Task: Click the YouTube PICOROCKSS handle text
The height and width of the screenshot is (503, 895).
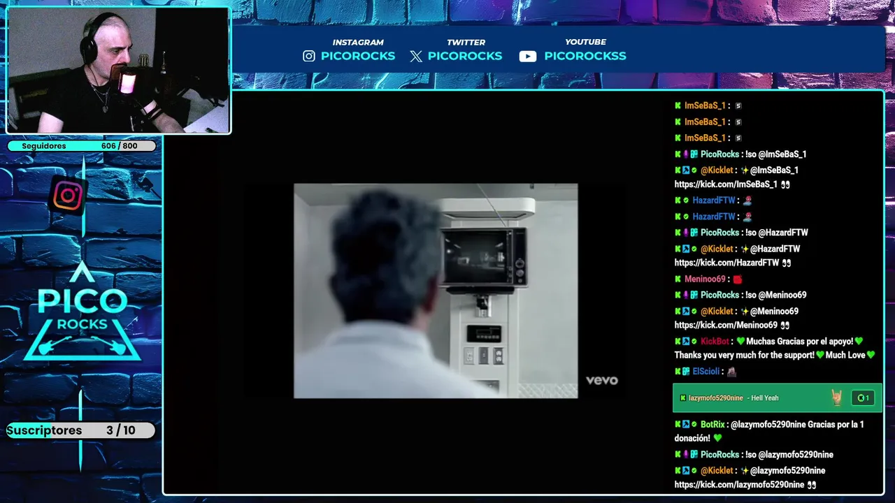Action: tap(585, 56)
